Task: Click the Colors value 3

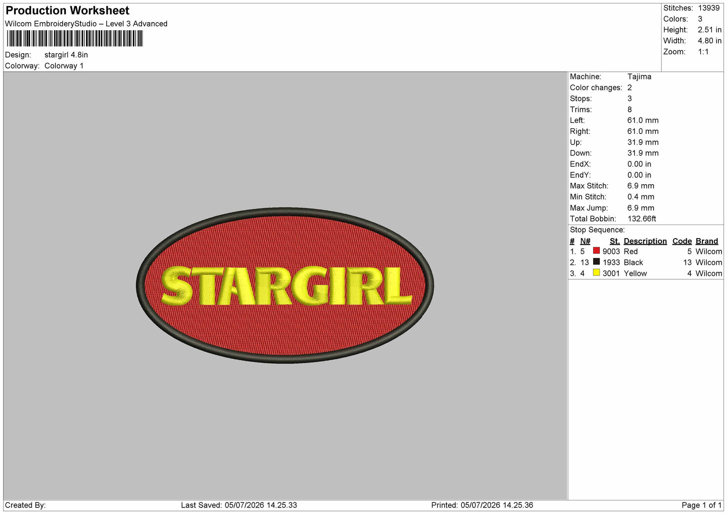Action: [x=700, y=19]
